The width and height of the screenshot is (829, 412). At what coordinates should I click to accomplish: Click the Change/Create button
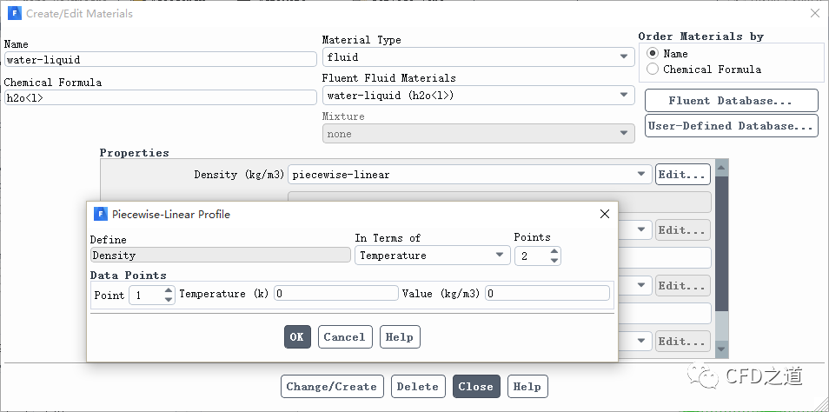click(x=331, y=387)
